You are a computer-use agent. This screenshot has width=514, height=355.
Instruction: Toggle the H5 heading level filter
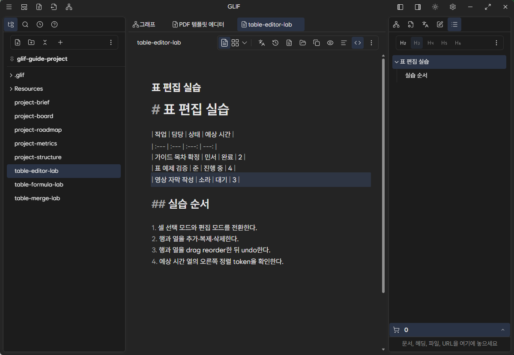(x=444, y=43)
